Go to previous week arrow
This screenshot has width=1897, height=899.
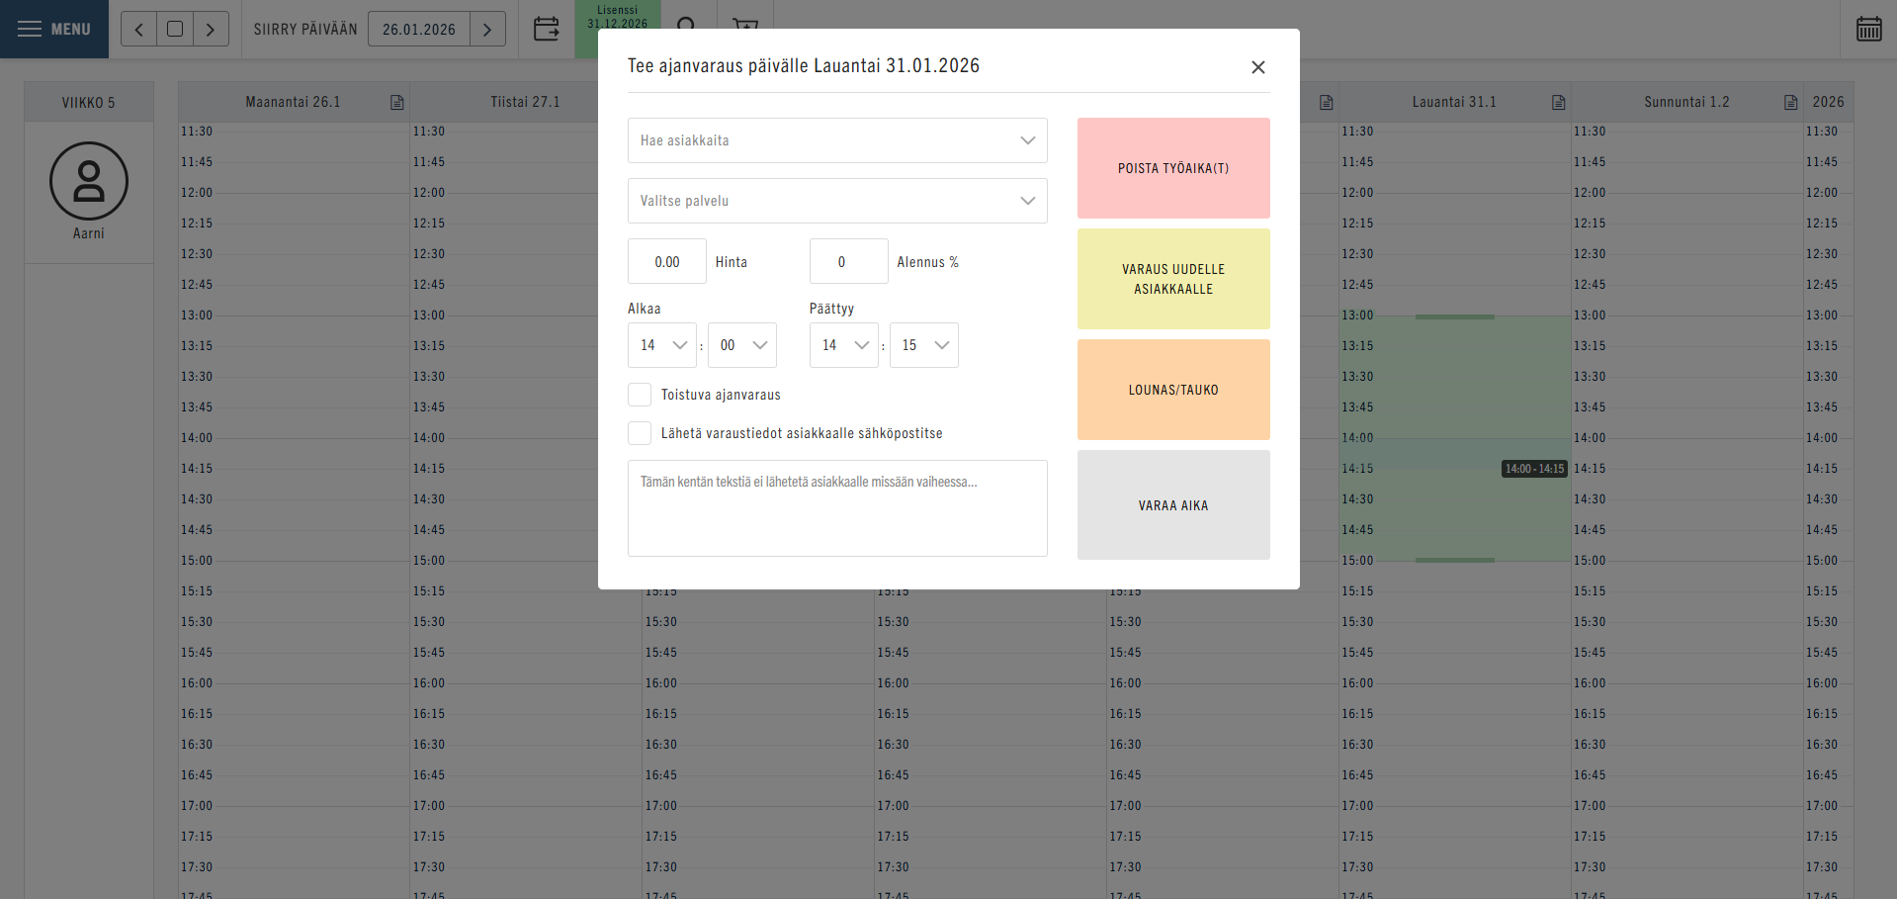click(139, 30)
